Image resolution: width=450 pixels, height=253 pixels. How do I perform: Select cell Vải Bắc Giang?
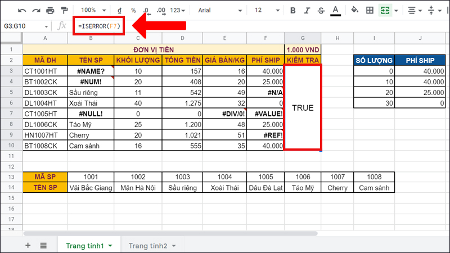[x=91, y=188]
